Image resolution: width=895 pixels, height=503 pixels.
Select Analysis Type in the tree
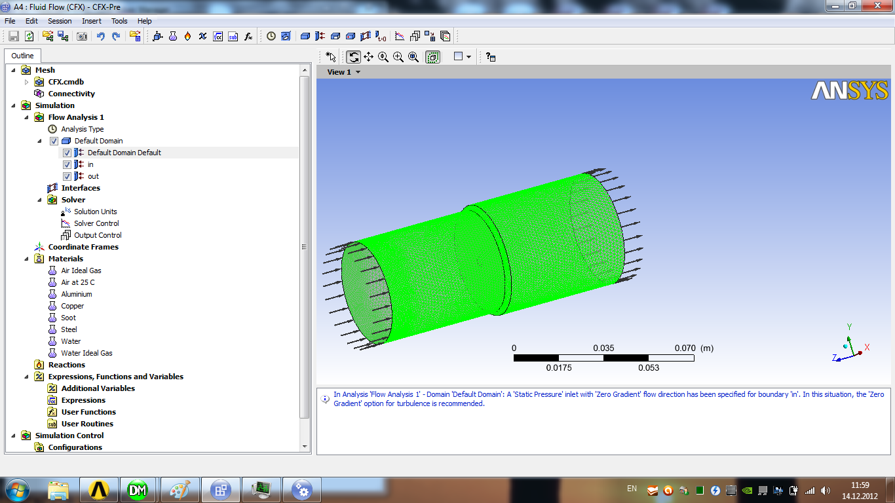(83, 129)
